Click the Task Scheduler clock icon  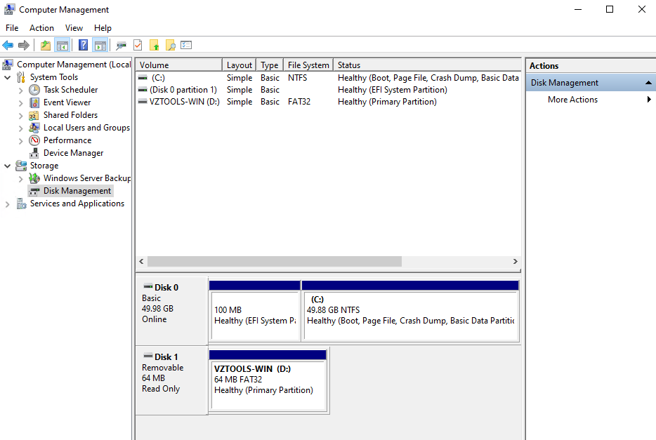[x=34, y=90]
